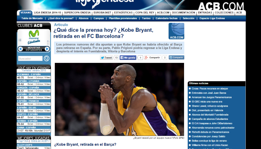Read news: Condolencias por Josep Salido
The height and width of the screenshot is (149, 261).
(x=208, y=136)
